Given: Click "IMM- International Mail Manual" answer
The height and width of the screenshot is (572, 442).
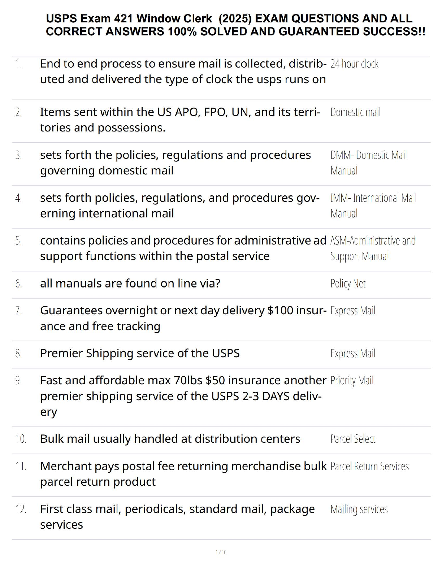Looking at the screenshot, I should (373, 206).
